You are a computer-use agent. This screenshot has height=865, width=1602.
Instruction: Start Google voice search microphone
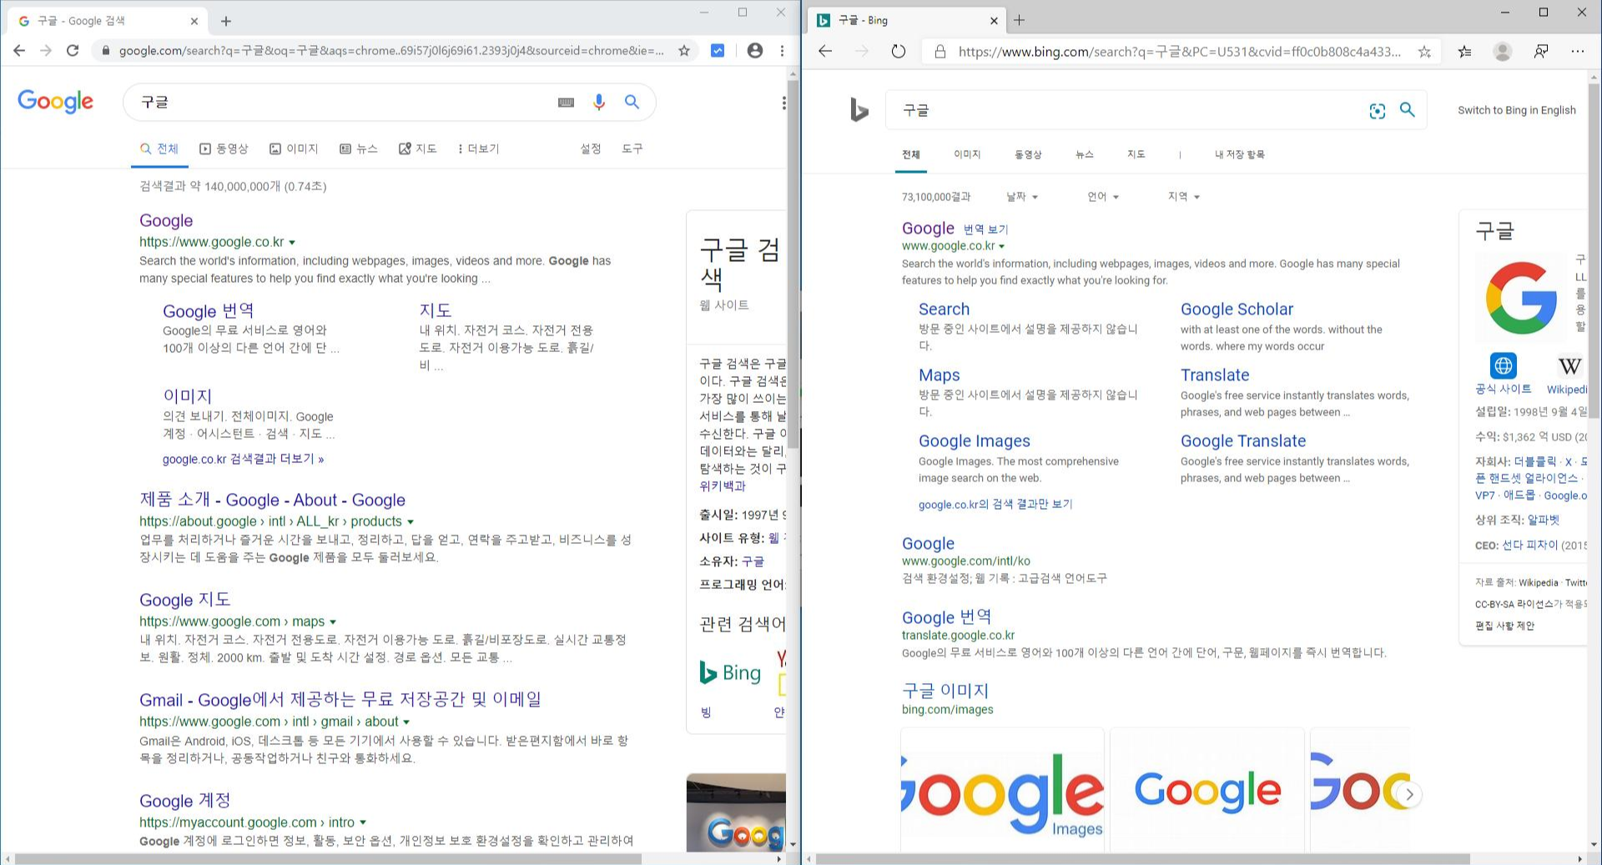tap(598, 102)
